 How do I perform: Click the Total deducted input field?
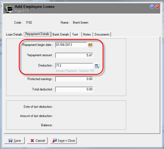74,89
